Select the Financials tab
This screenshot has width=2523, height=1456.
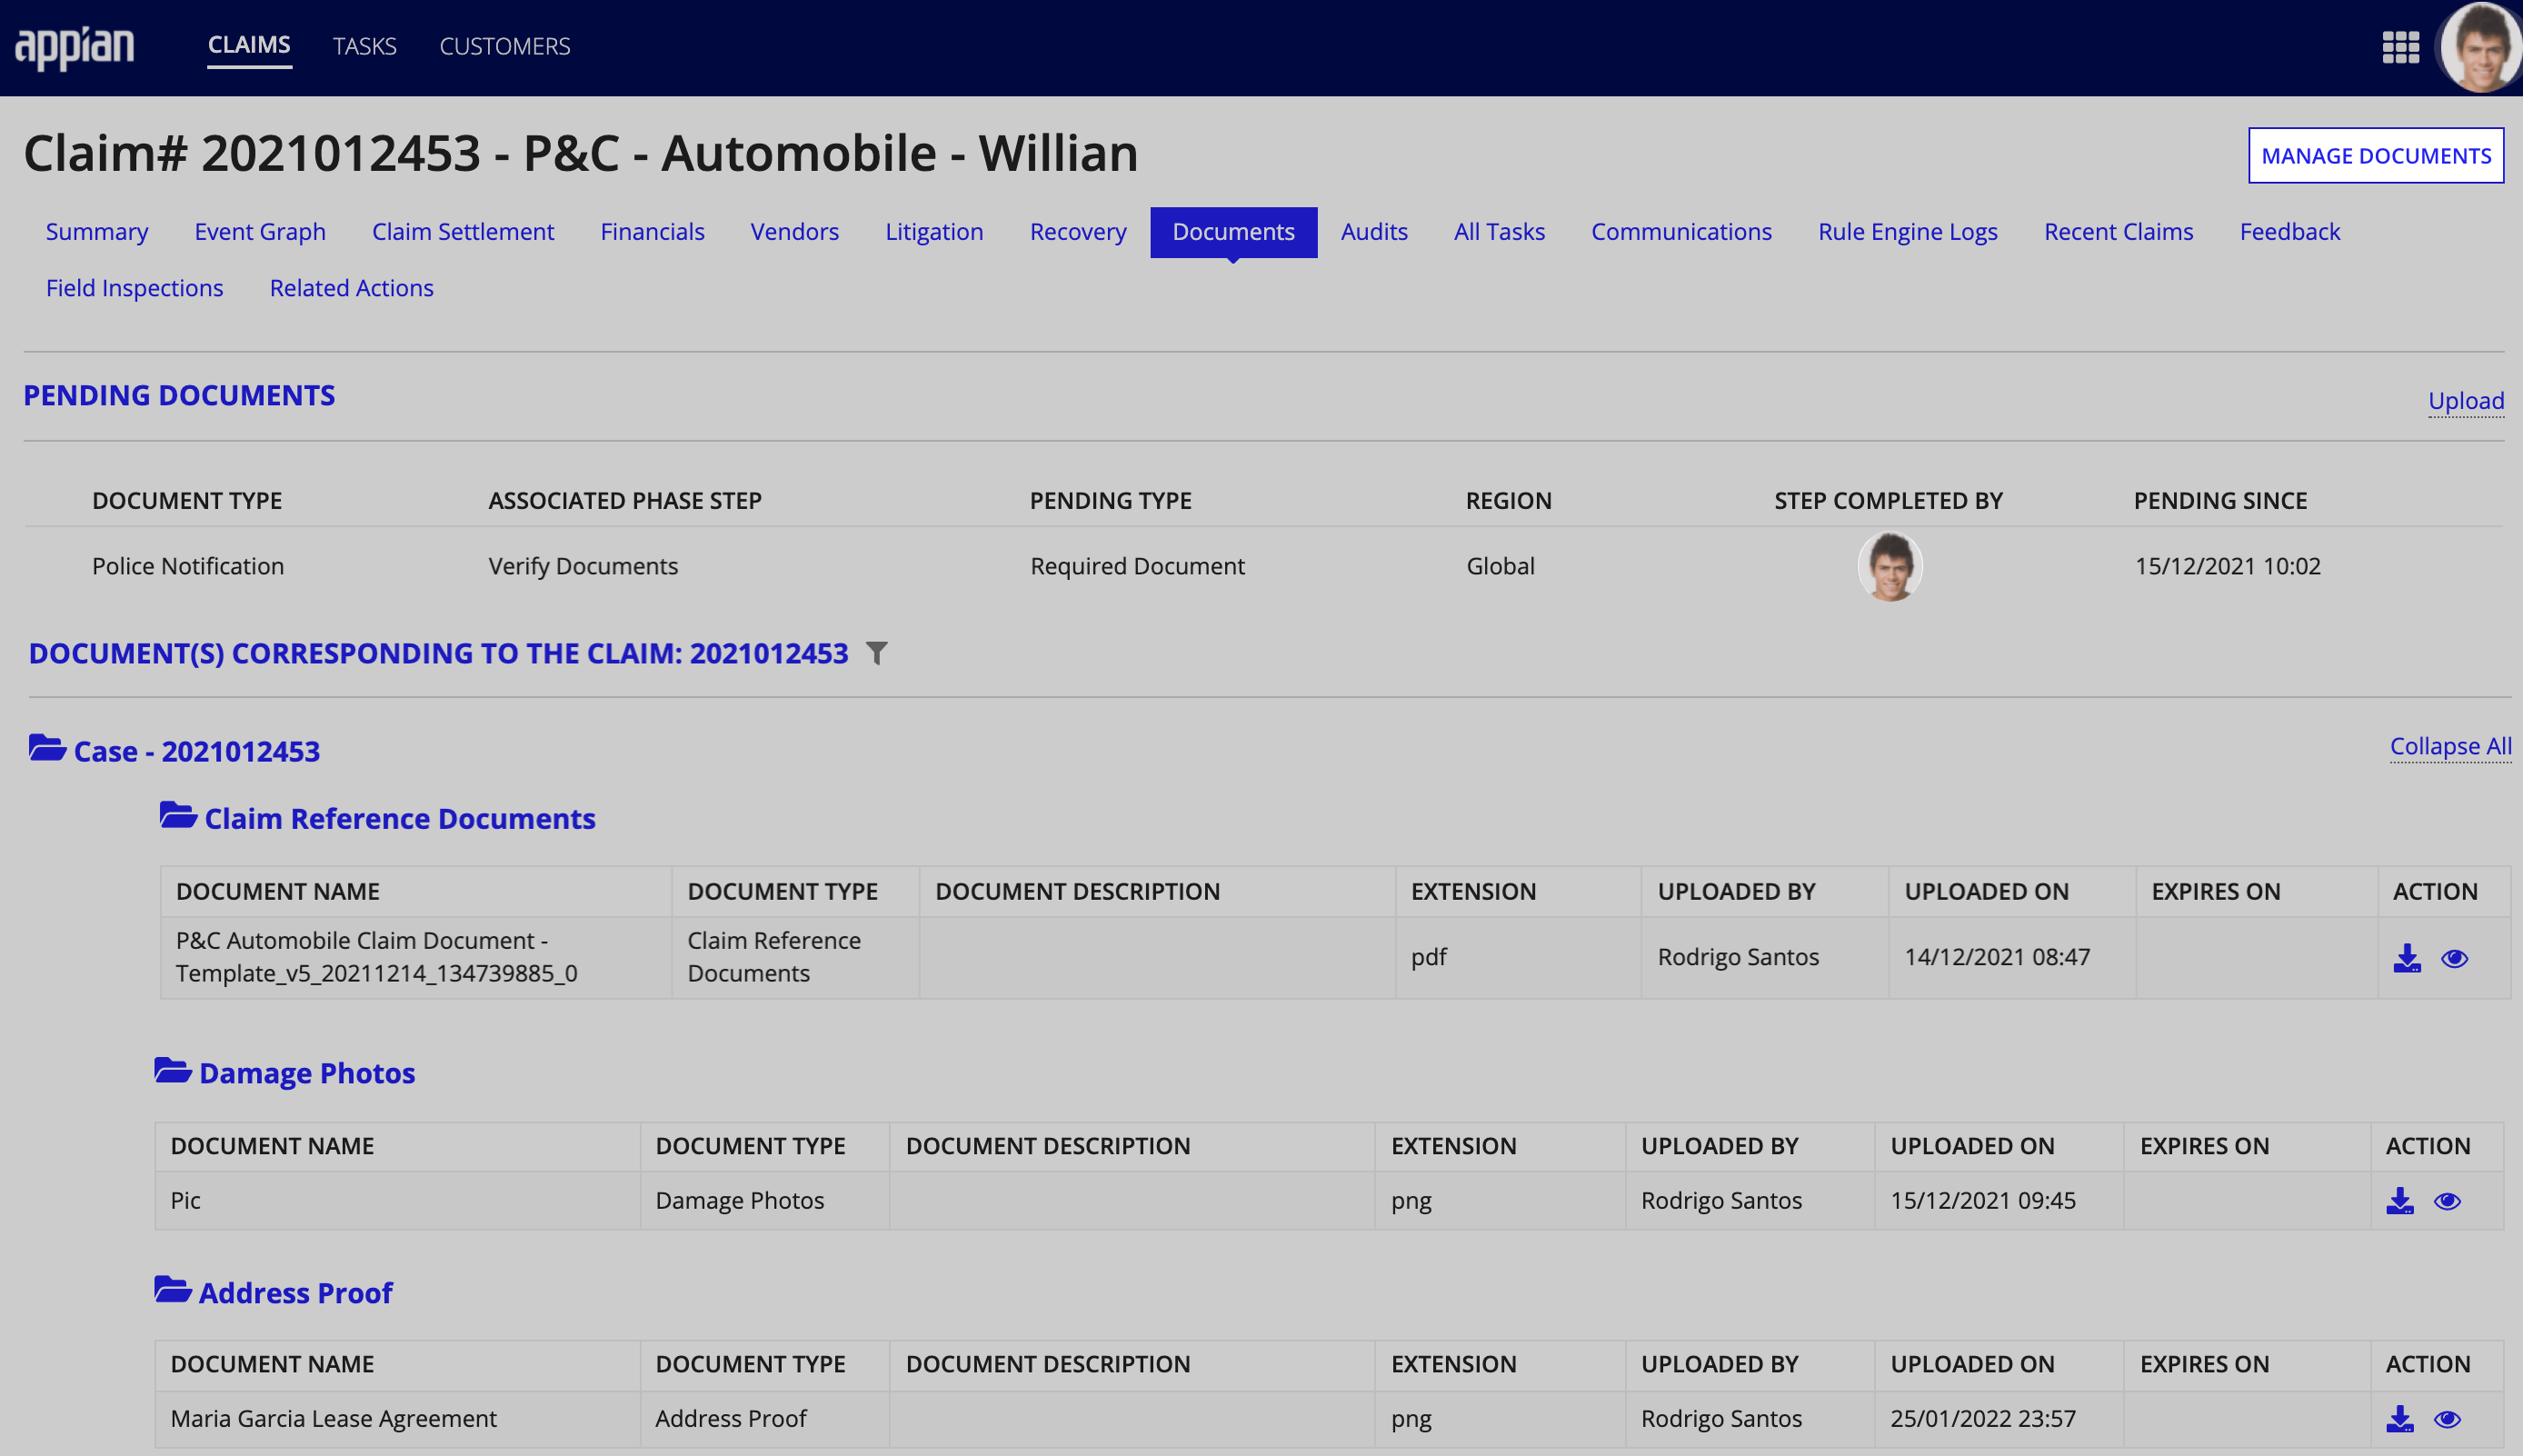(652, 231)
